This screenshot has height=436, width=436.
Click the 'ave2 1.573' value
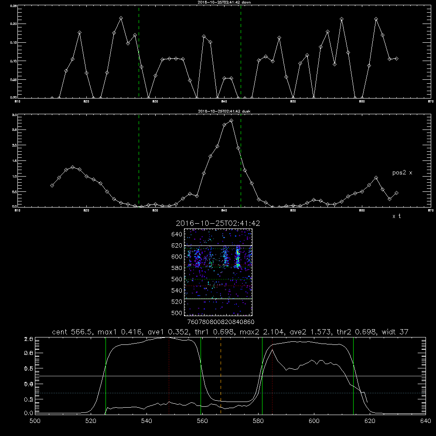pyautogui.click(x=310, y=332)
